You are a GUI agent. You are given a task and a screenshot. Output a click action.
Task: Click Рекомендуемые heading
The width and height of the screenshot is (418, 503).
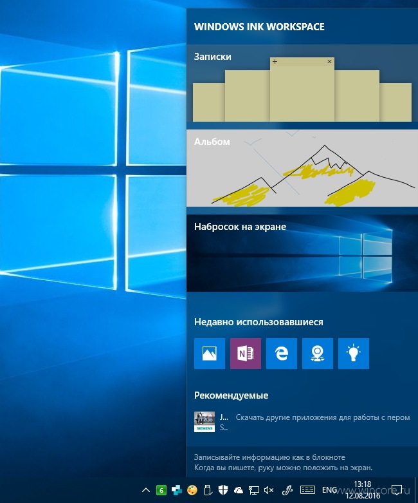point(231,395)
